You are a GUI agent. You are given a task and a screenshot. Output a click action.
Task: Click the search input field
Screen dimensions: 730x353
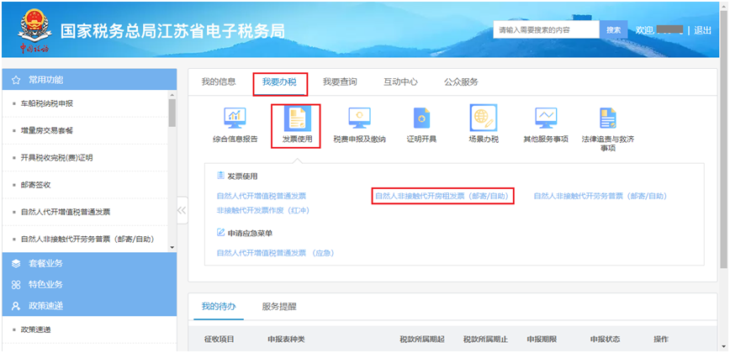tap(546, 30)
